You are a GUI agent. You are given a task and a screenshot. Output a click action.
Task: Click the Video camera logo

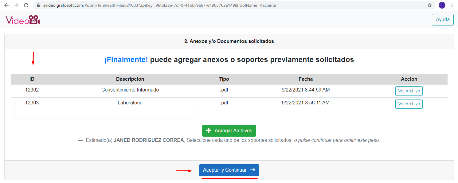[23, 20]
